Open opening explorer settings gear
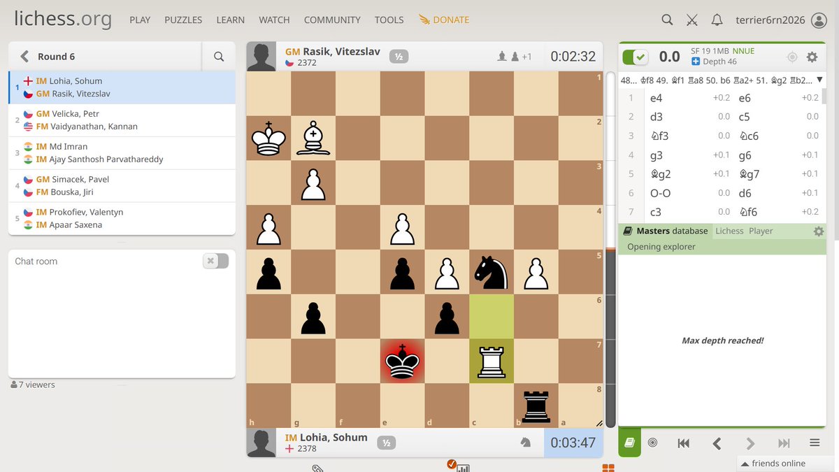The height and width of the screenshot is (472, 839). click(819, 231)
